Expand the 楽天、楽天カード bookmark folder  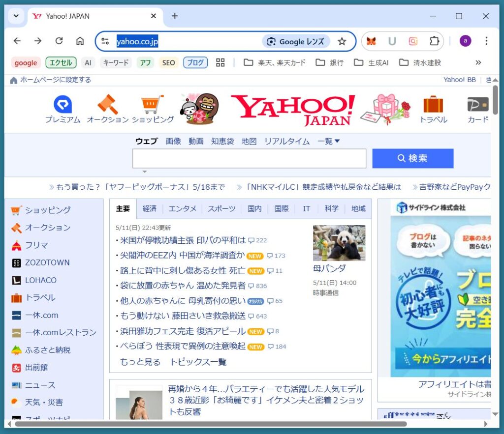pos(275,62)
